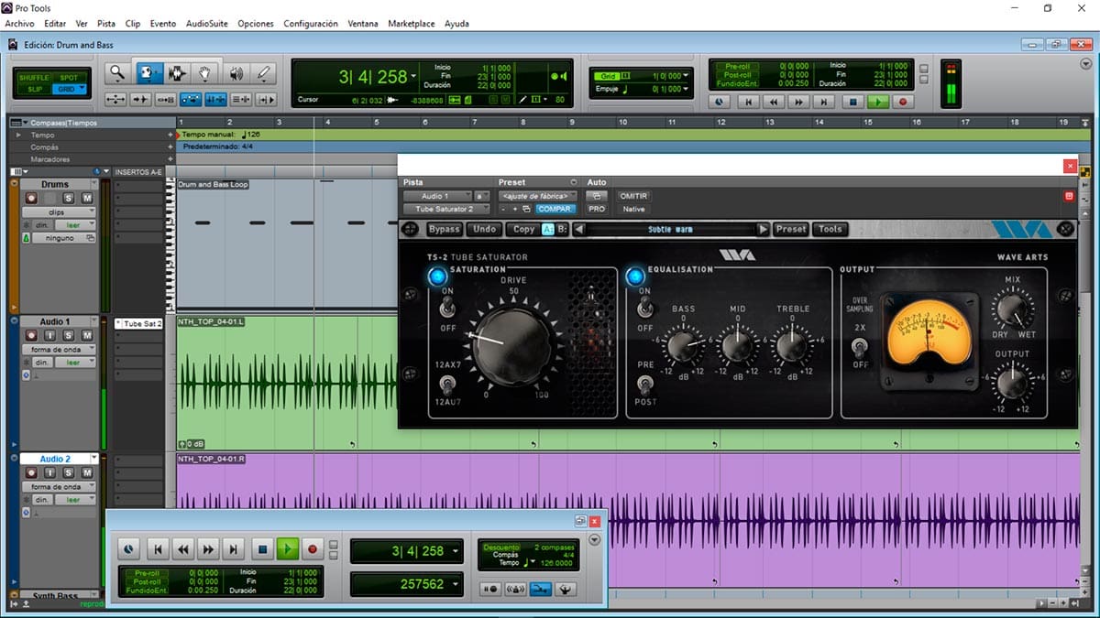This screenshot has width=1100, height=618.
Task: Click the Mix dry/wet knob
Action: tap(1013, 308)
